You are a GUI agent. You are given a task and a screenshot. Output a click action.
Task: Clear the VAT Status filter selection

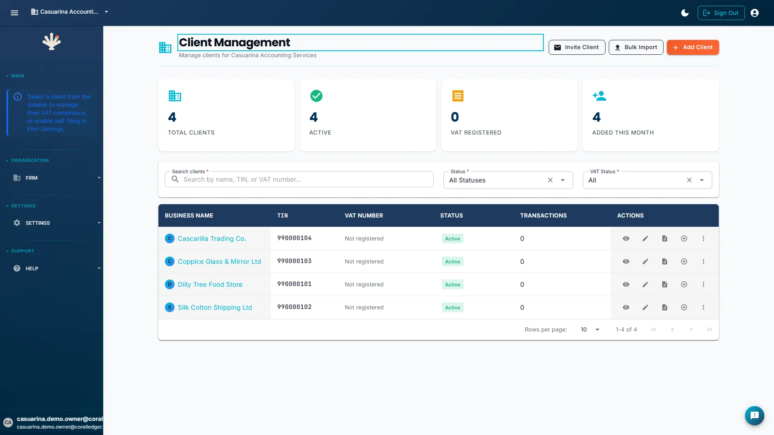689,180
